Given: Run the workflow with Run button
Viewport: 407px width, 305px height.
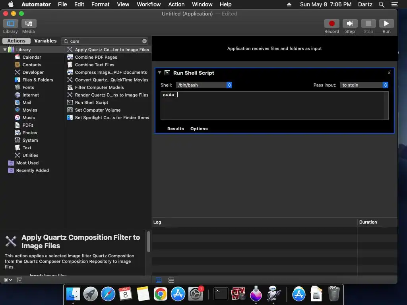Looking at the screenshot, I should pos(386,23).
